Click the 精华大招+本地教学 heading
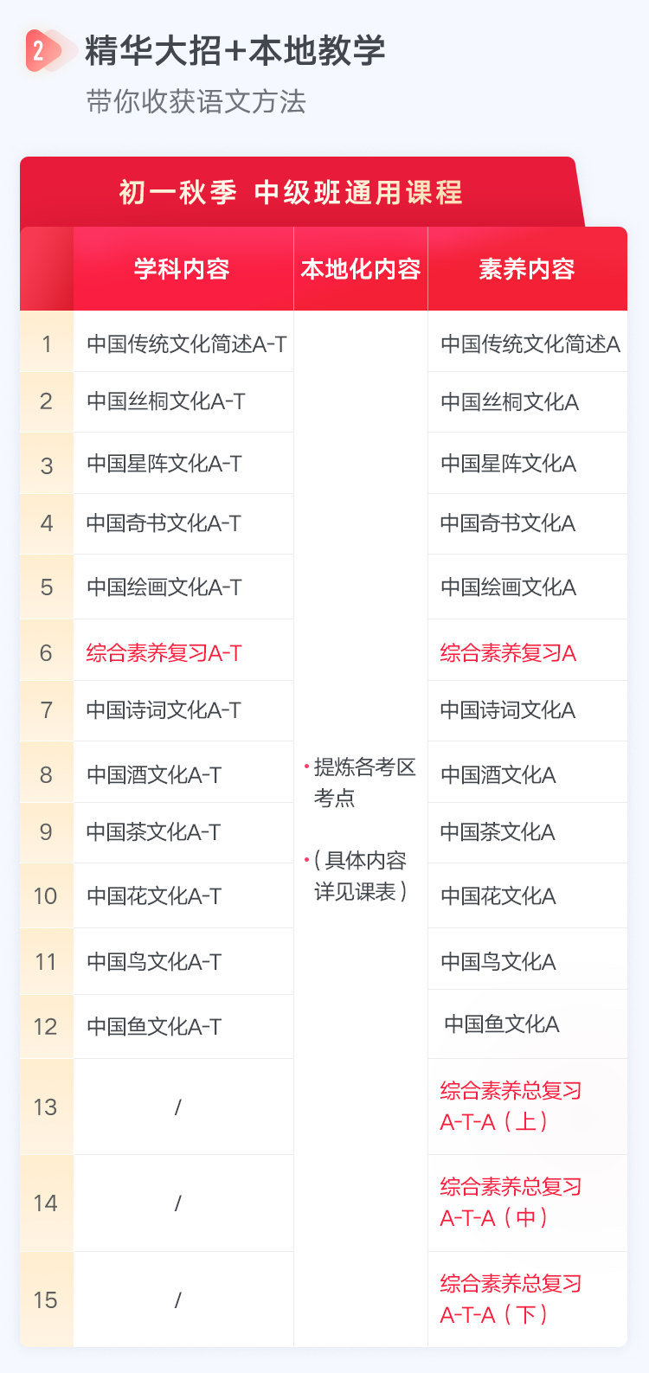 [x=235, y=51]
